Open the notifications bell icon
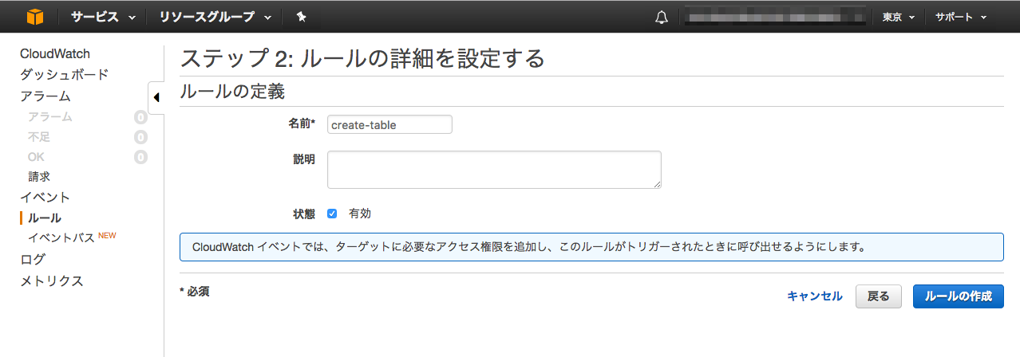The image size is (1020, 357). click(661, 17)
